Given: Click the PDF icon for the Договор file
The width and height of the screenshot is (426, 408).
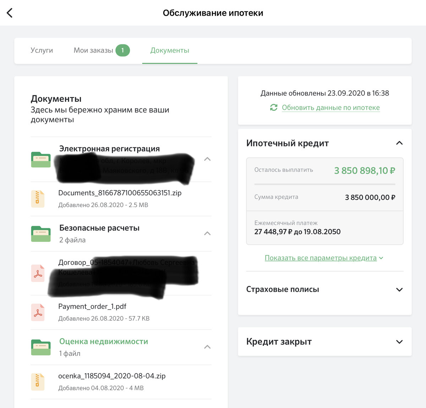Looking at the screenshot, I should (38, 273).
